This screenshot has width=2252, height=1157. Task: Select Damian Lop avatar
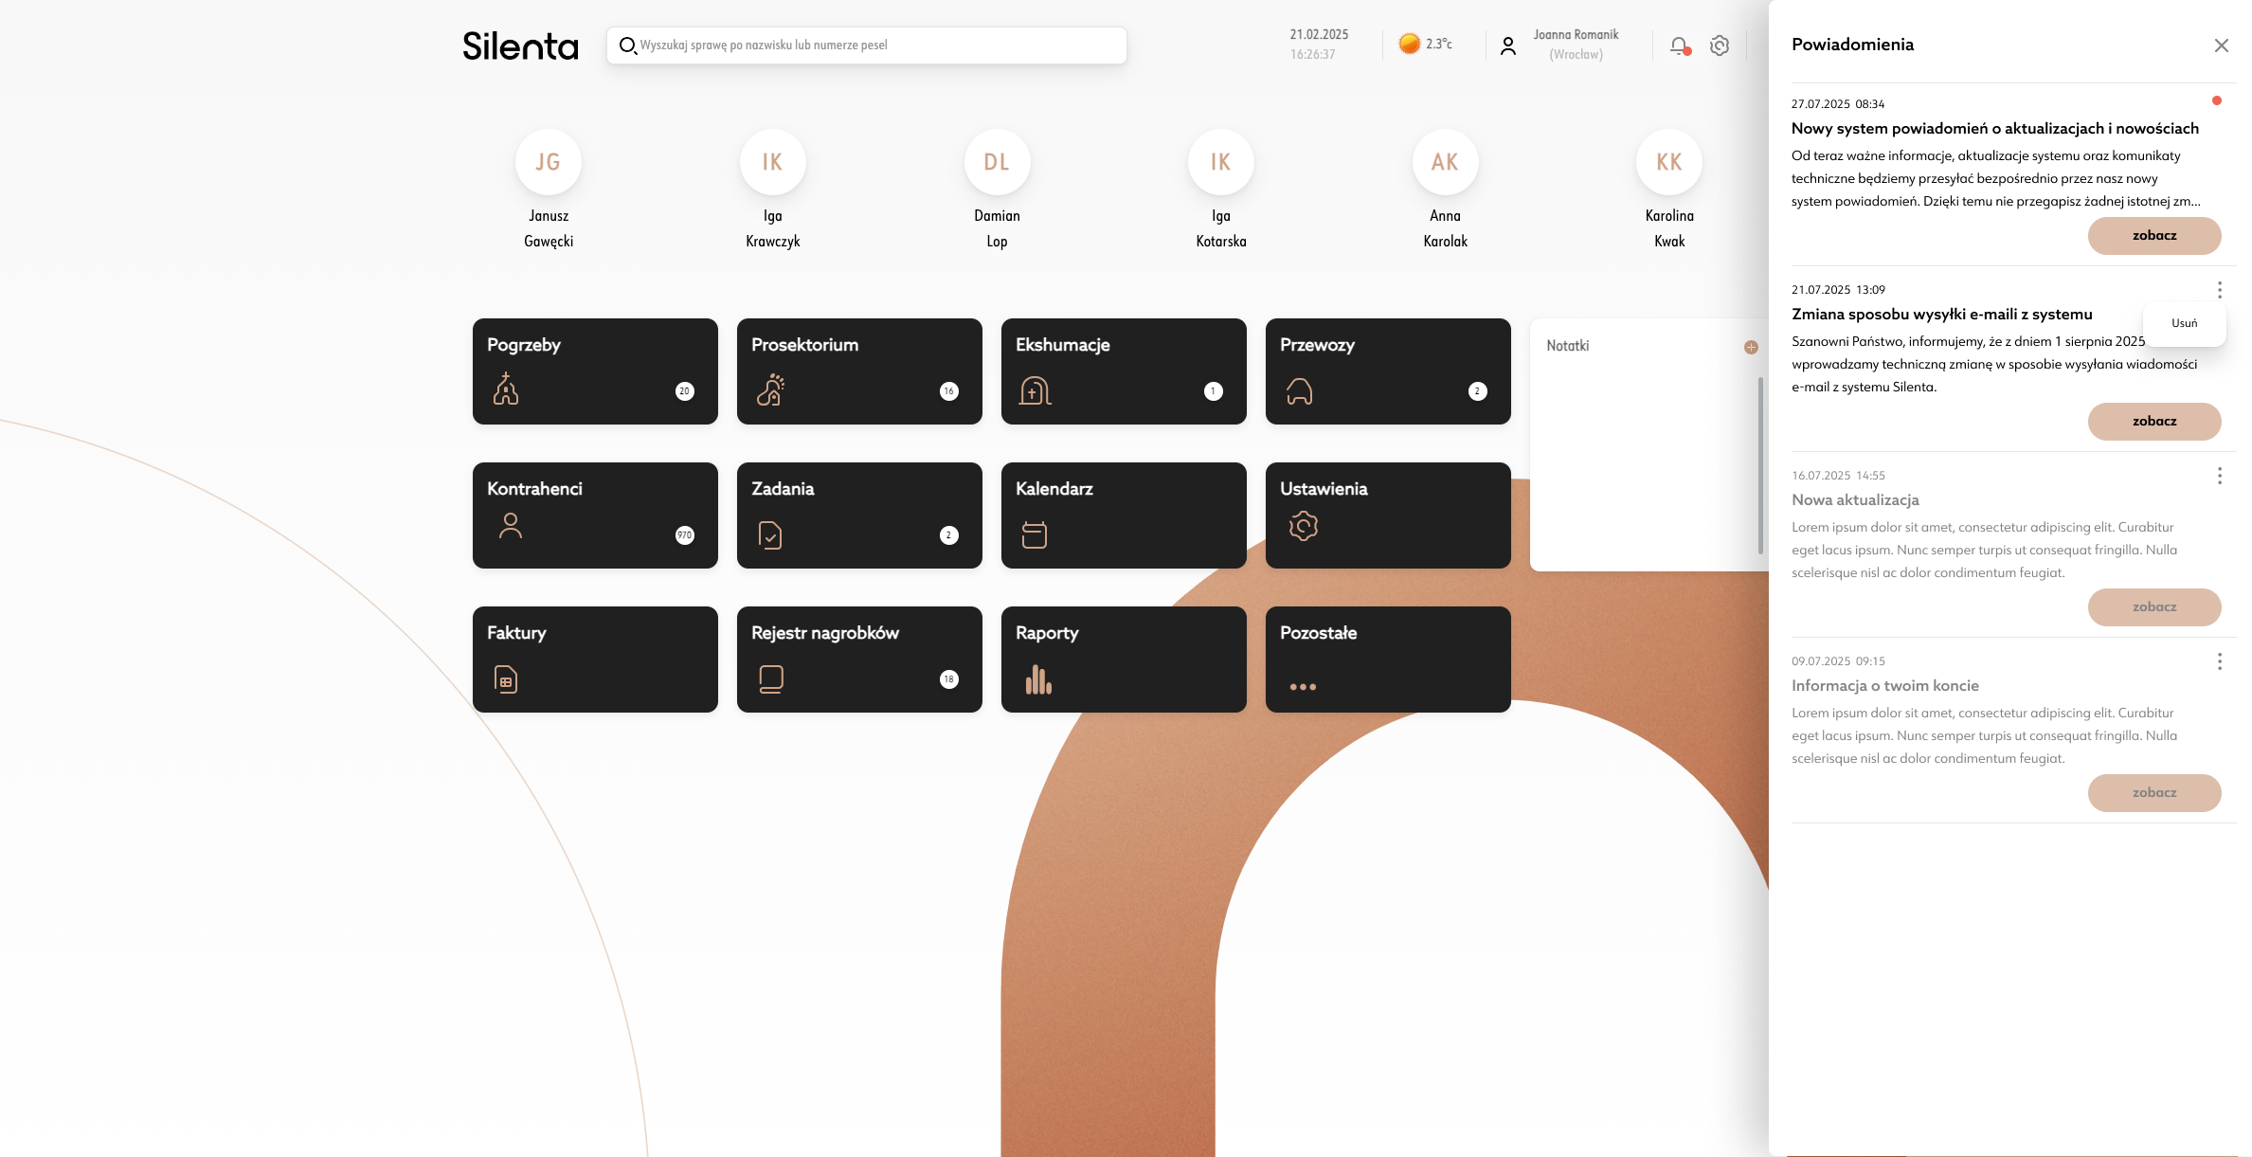(x=997, y=163)
